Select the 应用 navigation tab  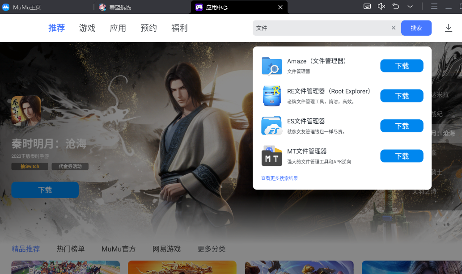[x=118, y=28]
